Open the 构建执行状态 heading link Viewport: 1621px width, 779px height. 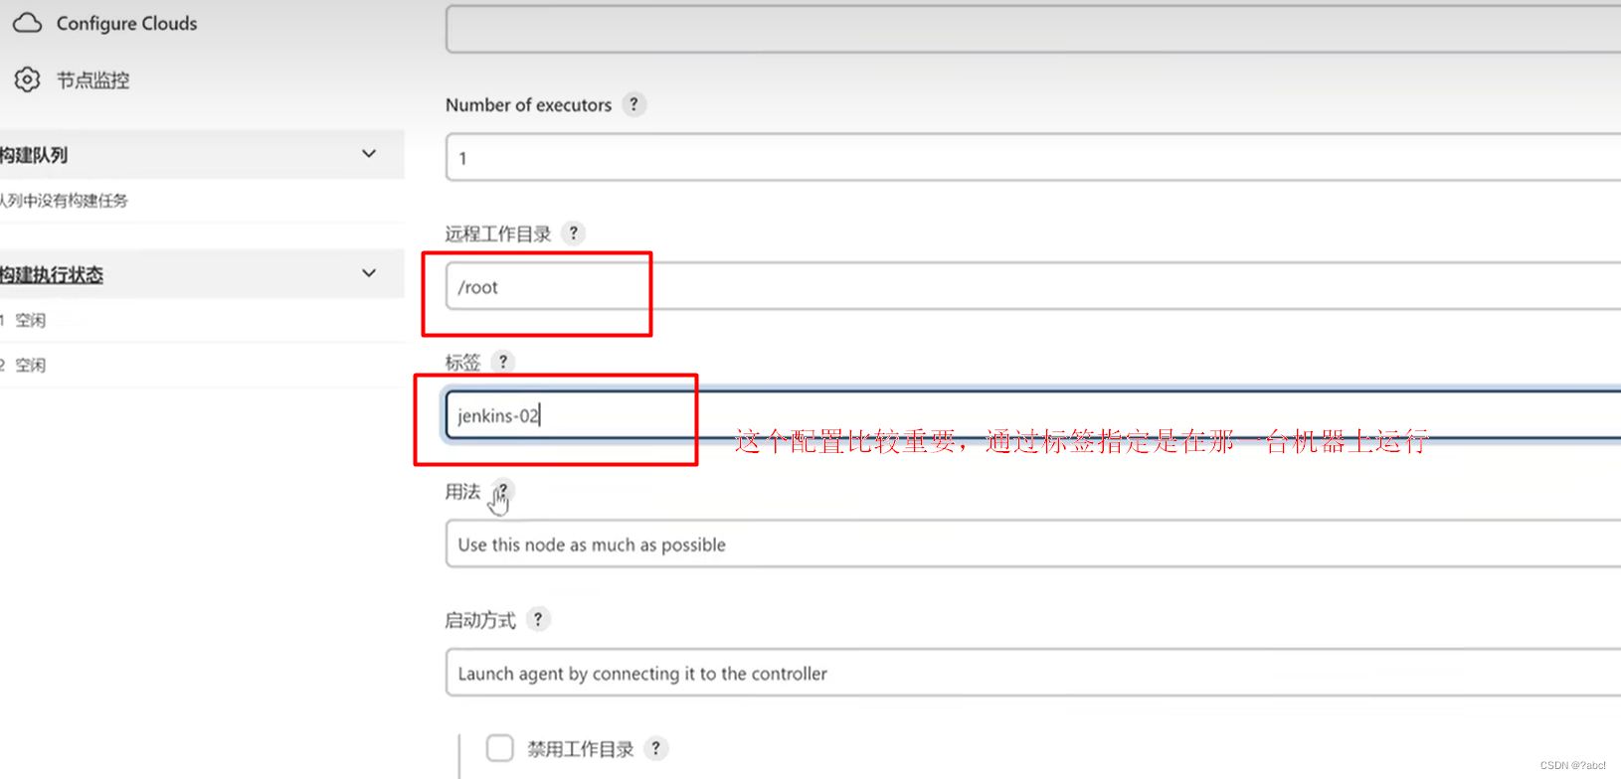[52, 275]
